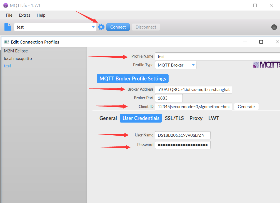Click the MQTT.fx app logo in title bar
Image resolution: width=280 pixels, height=203 pixels.
click(6, 5)
